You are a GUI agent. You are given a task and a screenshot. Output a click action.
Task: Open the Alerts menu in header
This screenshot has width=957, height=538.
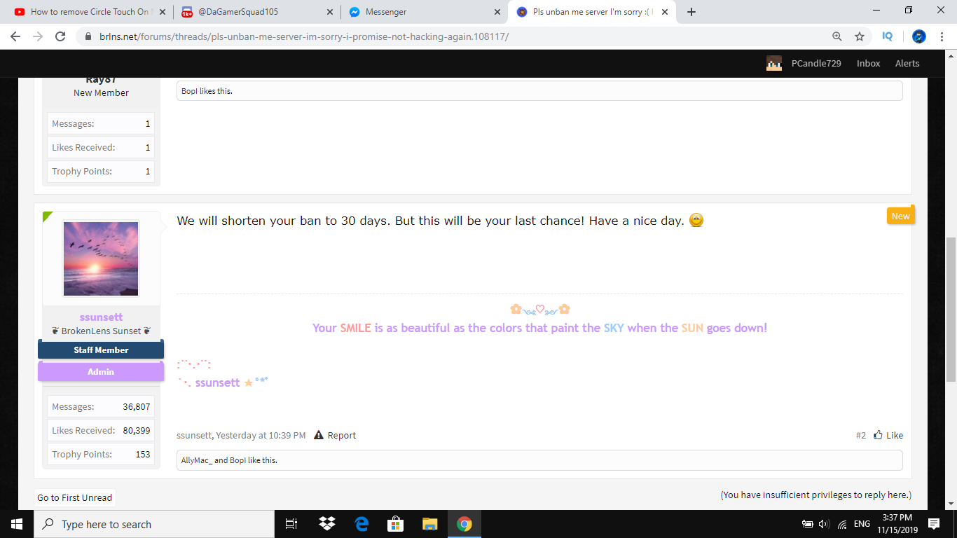pos(907,63)
